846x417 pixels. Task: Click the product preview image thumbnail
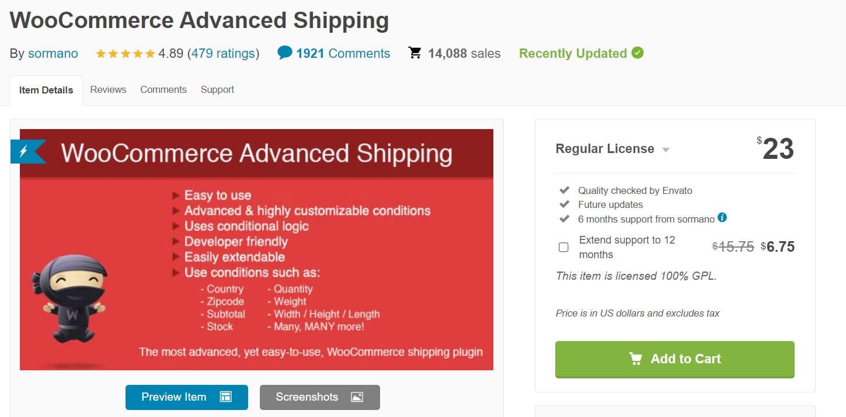257,248
